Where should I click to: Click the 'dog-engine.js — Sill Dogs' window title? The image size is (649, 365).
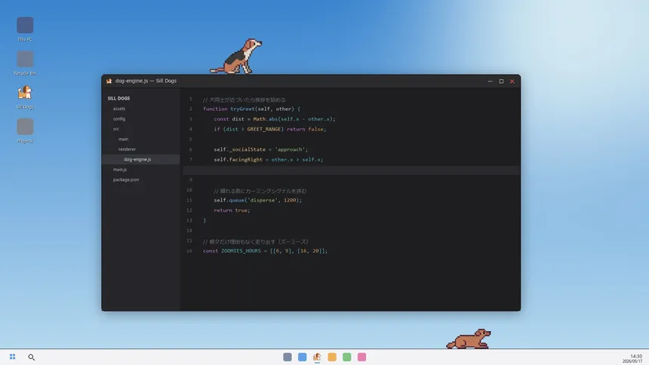coord(146,81)
